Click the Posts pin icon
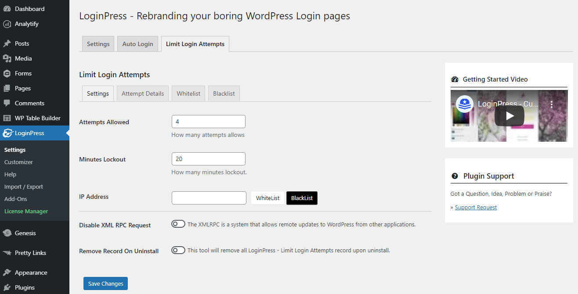Screen dimensions: 578x294 coord(7,43)
